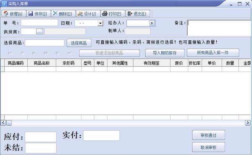Select the 有效期至 column header
The height and width of the screenshot is (155, 252).
tap(152, 63)
